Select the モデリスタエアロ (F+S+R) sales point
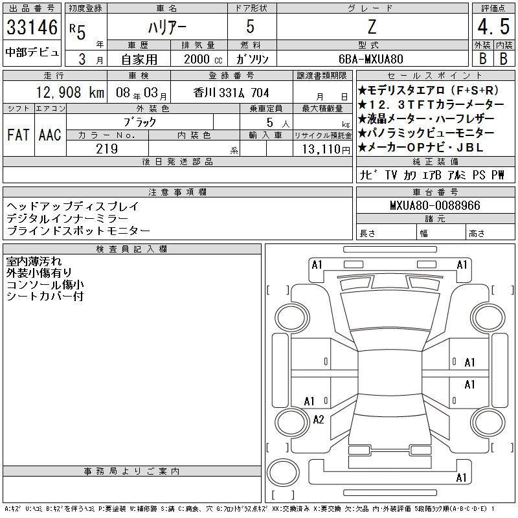 click(429, 90)
